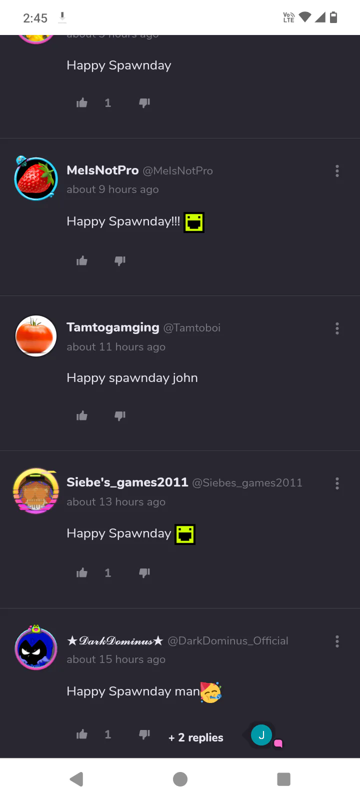This screenshot has height=800, width=360.
Task: Open kebab menu on DarkDominus_Official comment
Action: click(x=337, y=641)
